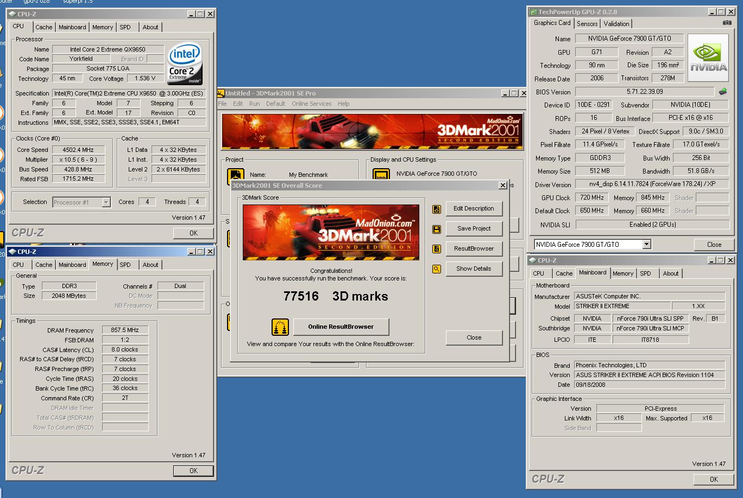Click the processor Name field showing QX9650
This screenshot has width=743, height=498.
(108, 49)
